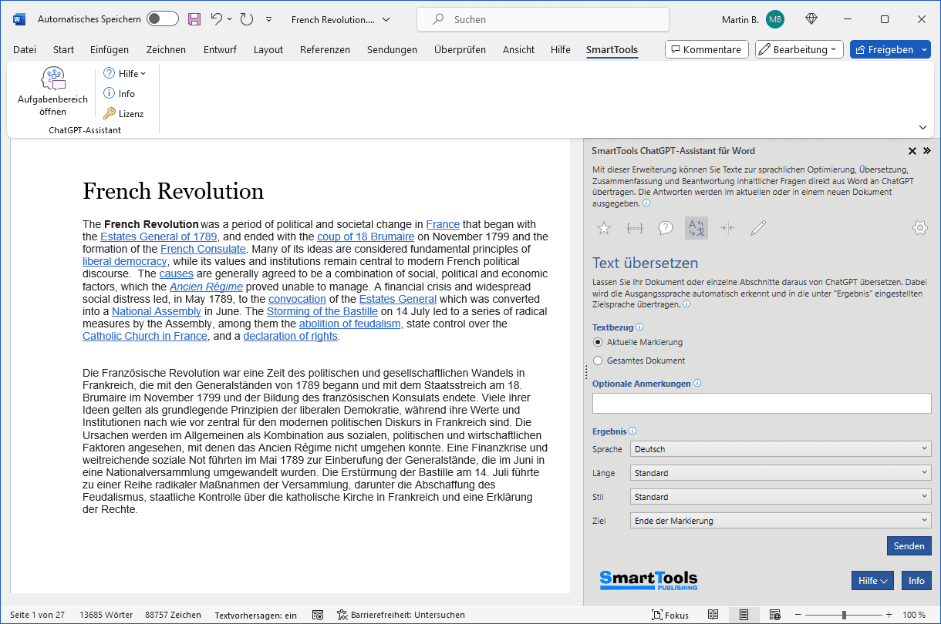Toggle Automatisches Speichern switch
941x624 pixels.
[162, 19]
